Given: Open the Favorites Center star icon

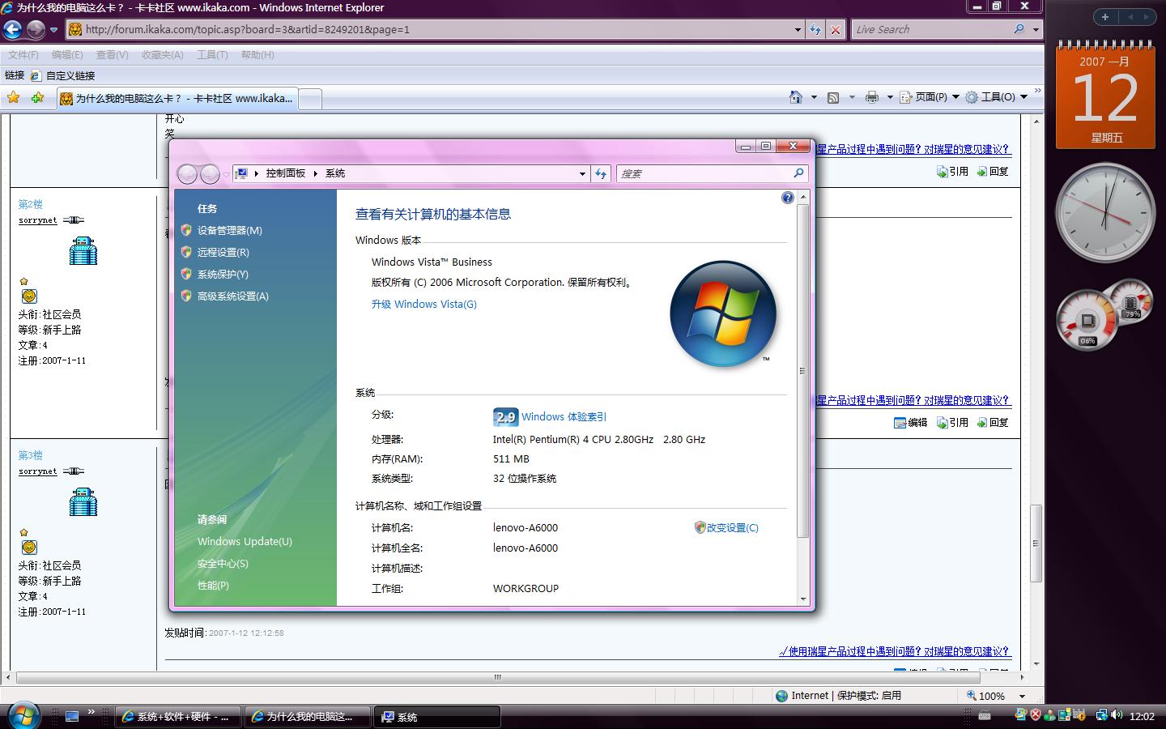Looking at the screenshot, I should 14,98.
